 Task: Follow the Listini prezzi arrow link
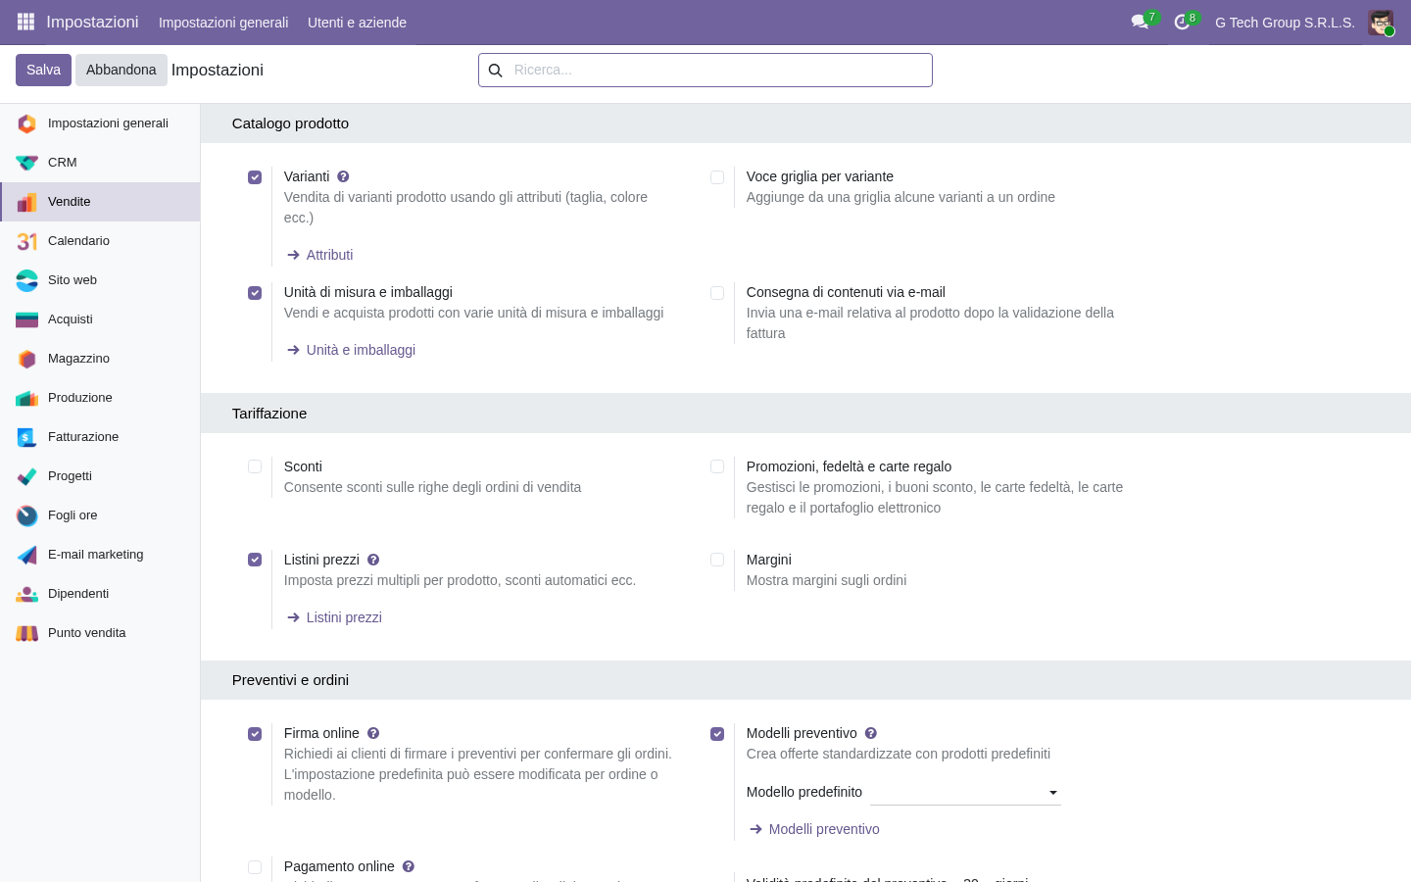click(334, 617)
